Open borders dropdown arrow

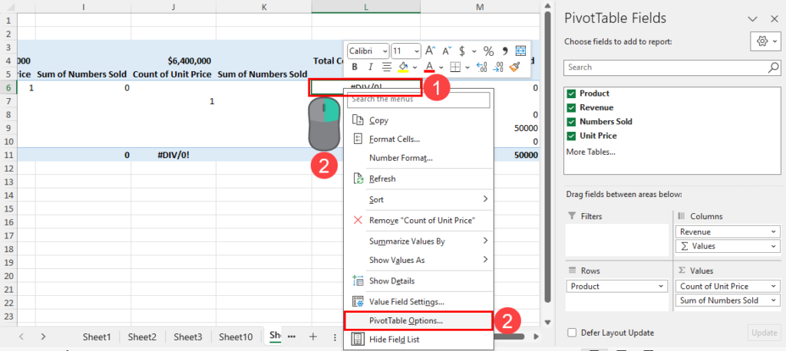467,67
